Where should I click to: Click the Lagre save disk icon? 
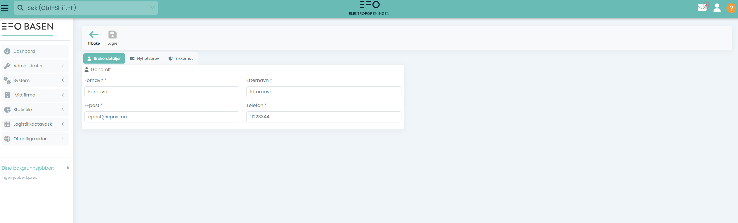coord(112,35)
